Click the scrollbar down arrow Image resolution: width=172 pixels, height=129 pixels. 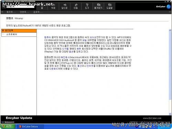coord(170,114)
